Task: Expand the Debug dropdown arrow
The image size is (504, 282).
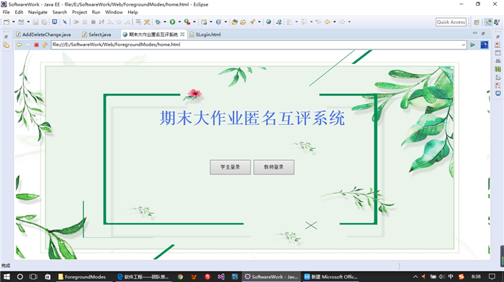Action: tap(165, 22)
